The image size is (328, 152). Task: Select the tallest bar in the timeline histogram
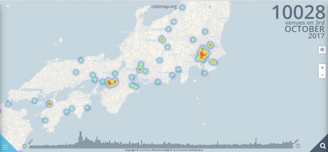click(80, 140)
